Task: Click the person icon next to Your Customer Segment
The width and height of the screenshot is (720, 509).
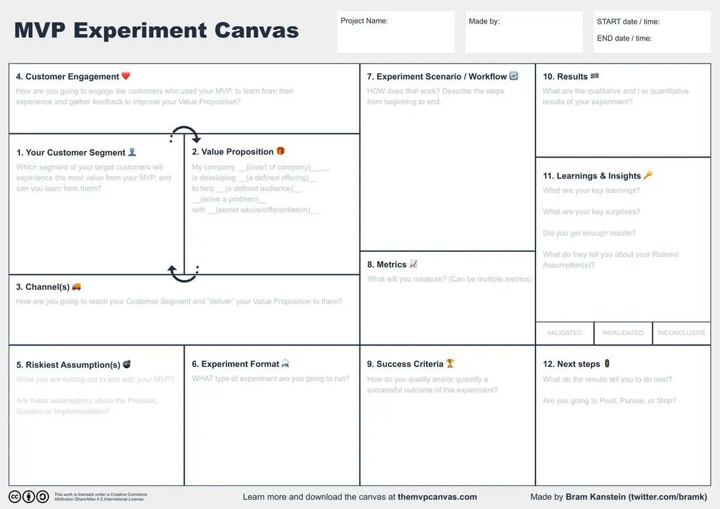Action: [132, 152]
